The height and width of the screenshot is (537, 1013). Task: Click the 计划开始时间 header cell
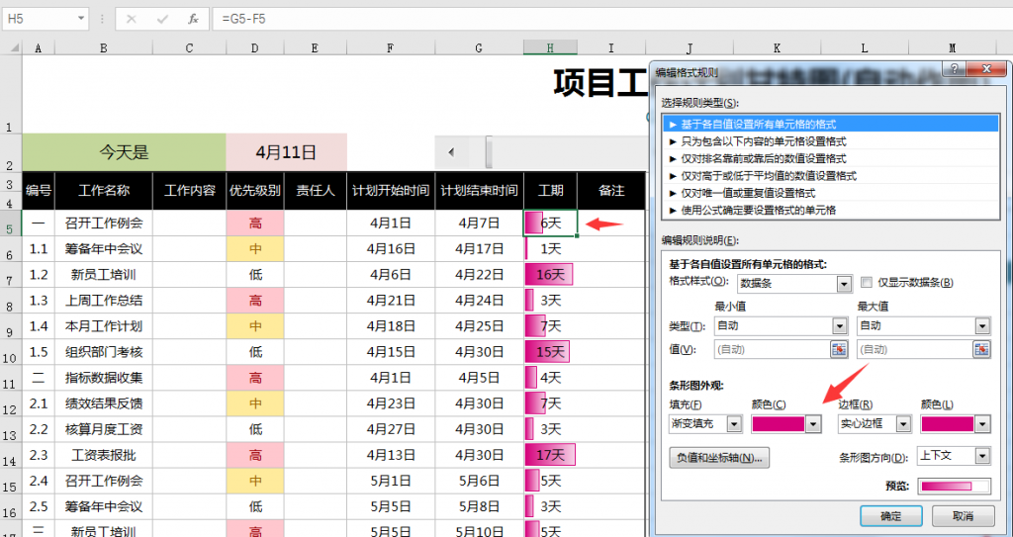(391, 191)
